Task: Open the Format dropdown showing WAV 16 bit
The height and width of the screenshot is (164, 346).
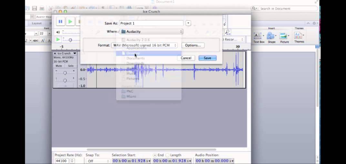Action: 144,45
